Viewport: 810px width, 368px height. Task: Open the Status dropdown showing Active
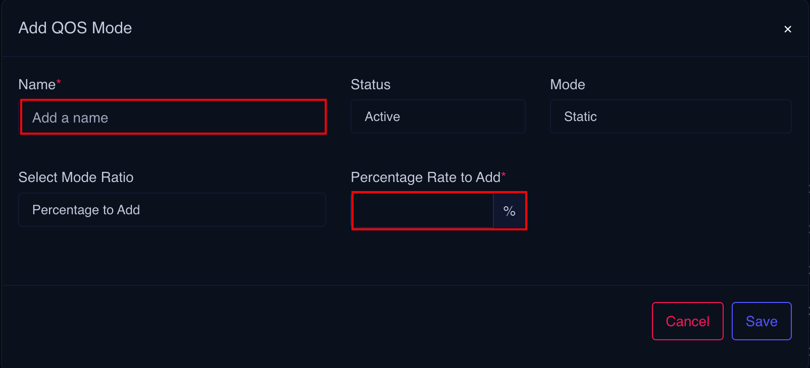pos(438,117)
